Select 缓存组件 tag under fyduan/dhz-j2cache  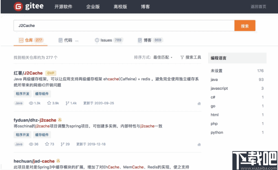pos(42,135)
